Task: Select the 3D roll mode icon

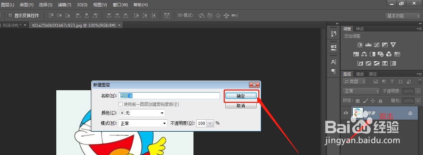Action: (210, 15)
